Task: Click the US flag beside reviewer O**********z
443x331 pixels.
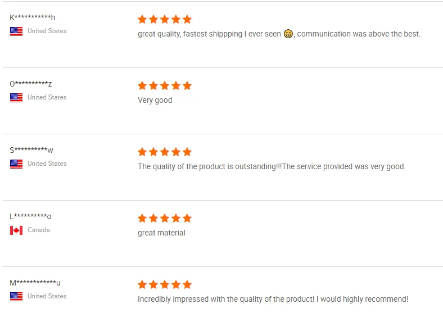Action: tap(16, 97)
